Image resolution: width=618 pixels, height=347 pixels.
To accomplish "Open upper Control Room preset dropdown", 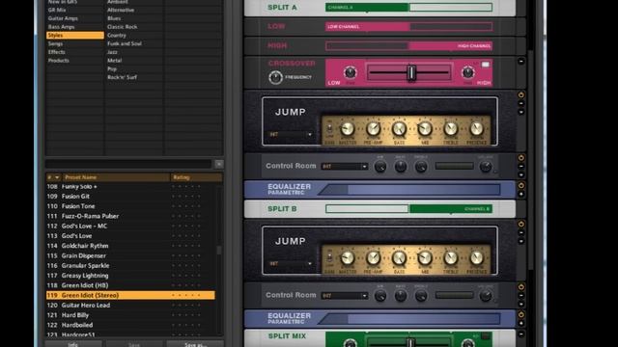I will pyautogui.click(x=344, y=167).
